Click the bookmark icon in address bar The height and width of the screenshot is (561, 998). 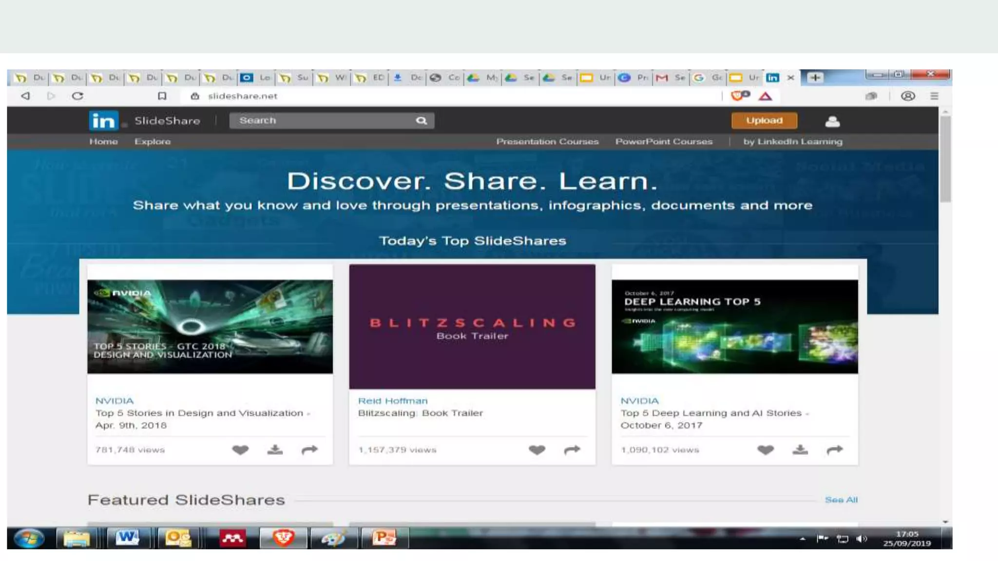click(x=162, y=96)
